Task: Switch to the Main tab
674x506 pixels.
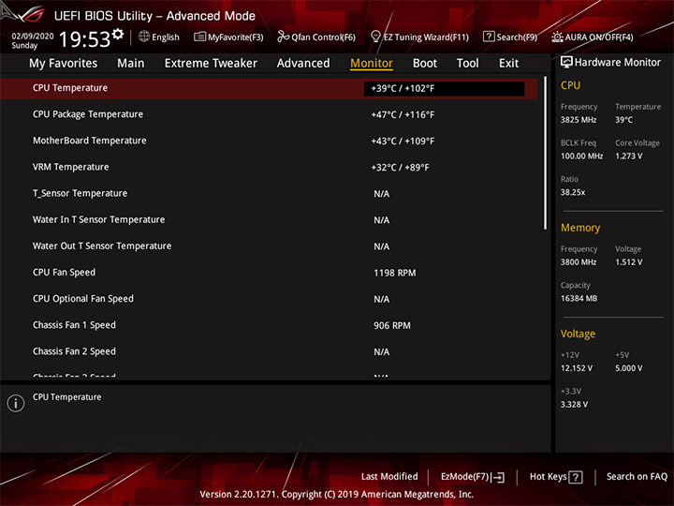Action: coord(131,64)
